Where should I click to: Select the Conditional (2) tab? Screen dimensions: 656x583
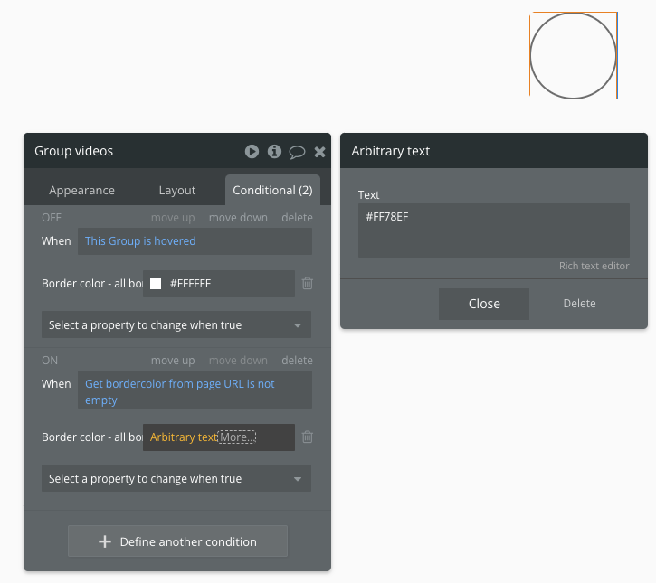[x=272, y=191]
